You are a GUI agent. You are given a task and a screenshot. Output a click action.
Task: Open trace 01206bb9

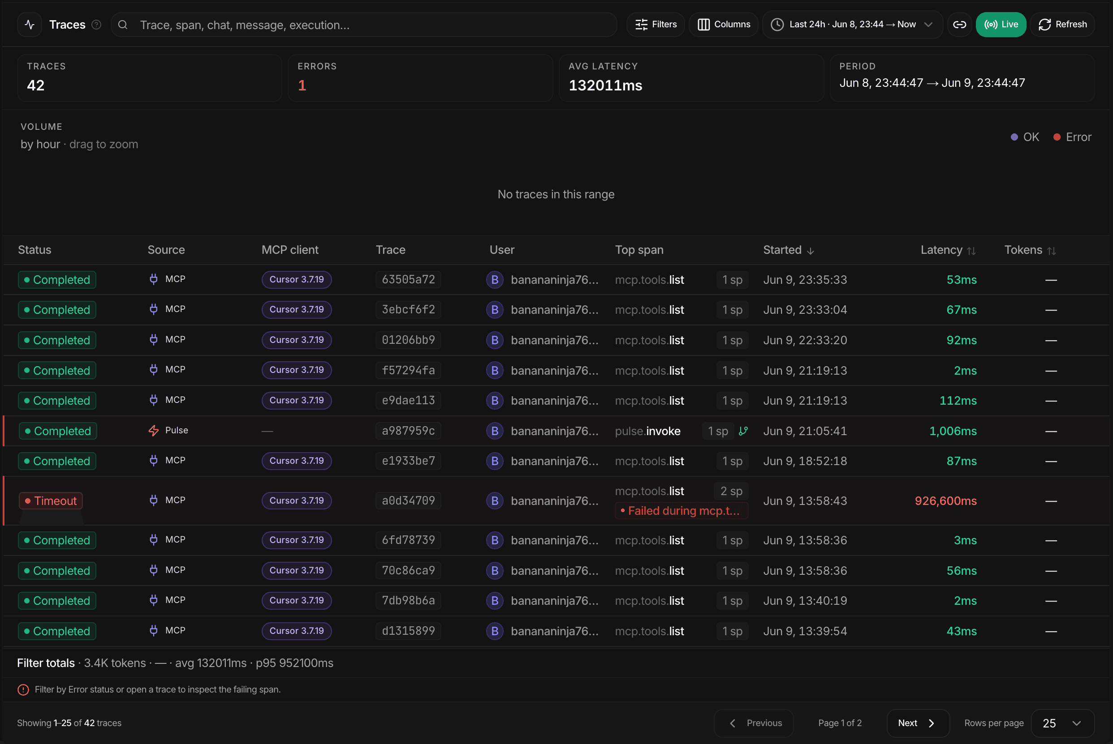[x=408, y=340]
